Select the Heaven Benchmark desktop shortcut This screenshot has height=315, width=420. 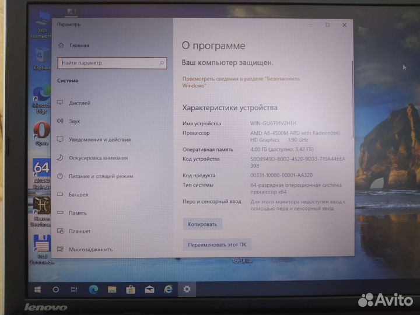tap(41, 212)
